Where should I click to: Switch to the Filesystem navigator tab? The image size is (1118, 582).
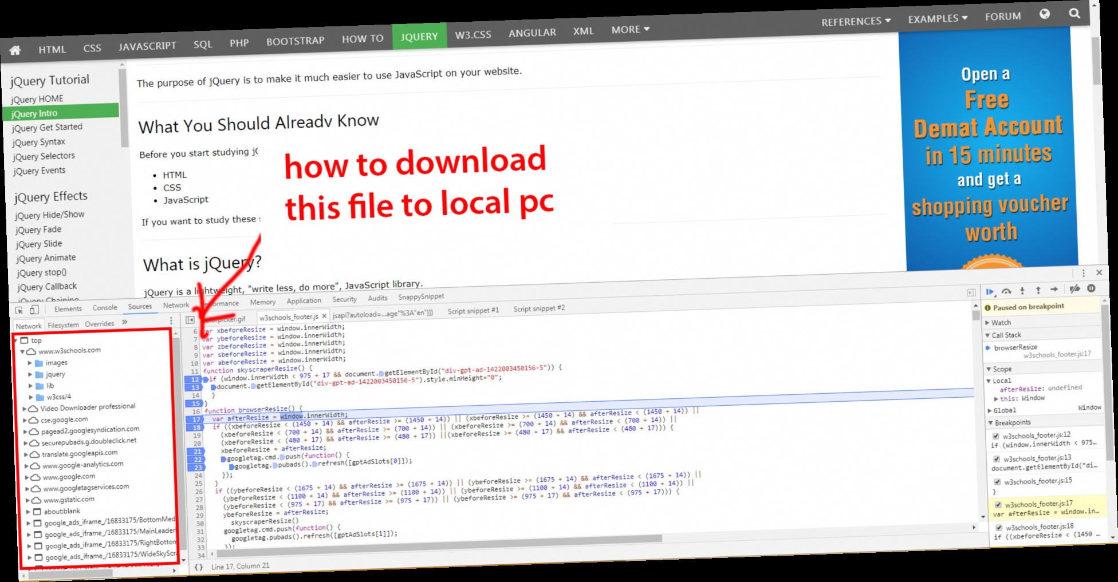click(x=64, y=325)
